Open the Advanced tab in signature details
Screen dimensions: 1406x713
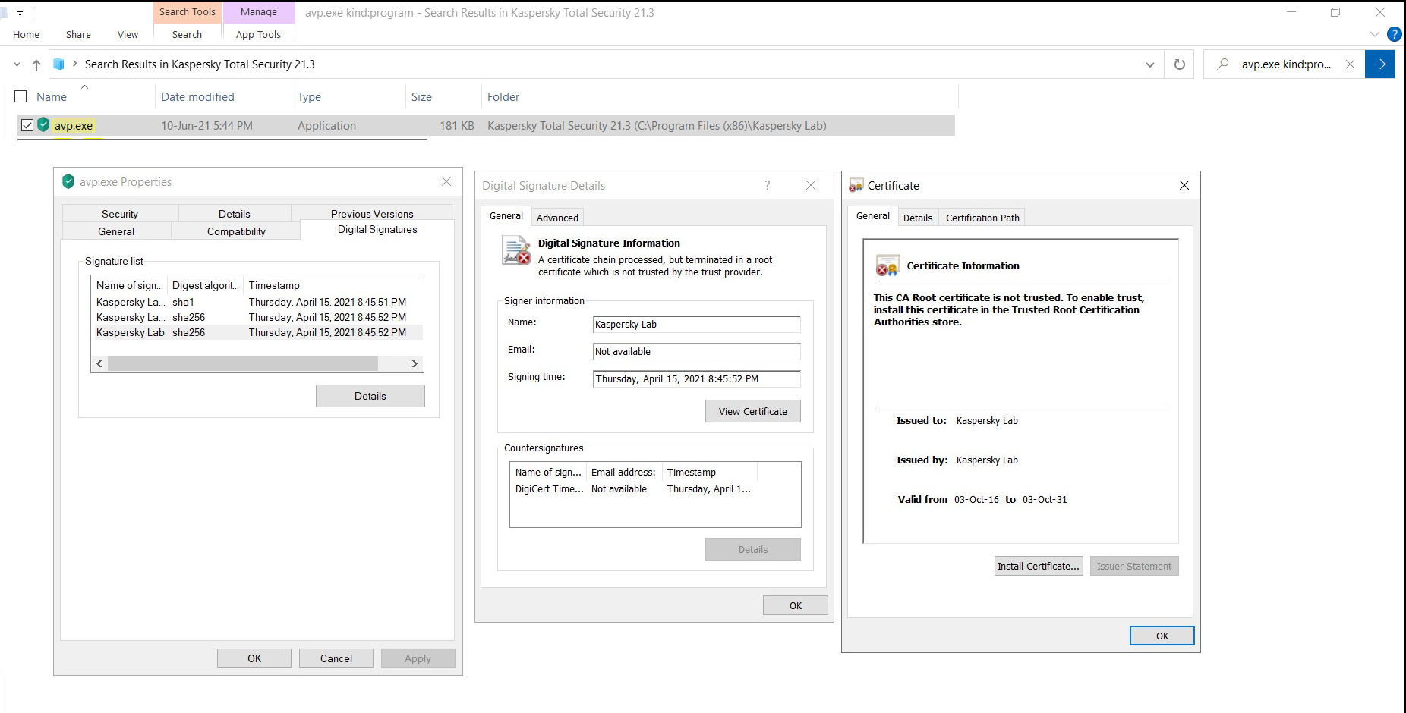click(x=557, y=218)
